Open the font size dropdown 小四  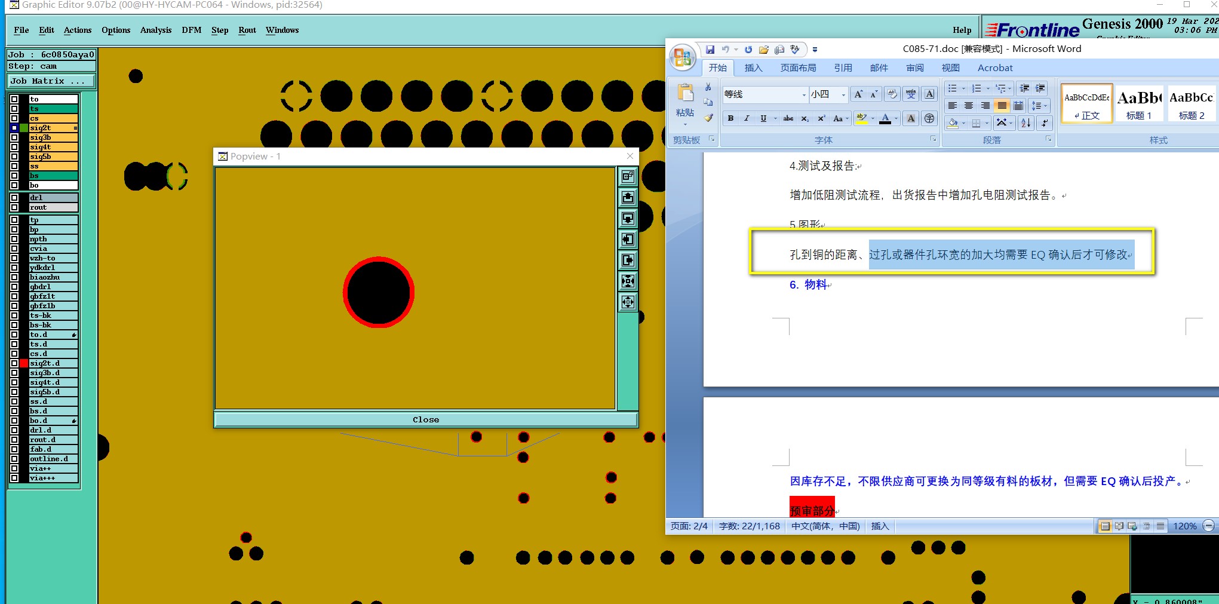(x=843, y=94)
